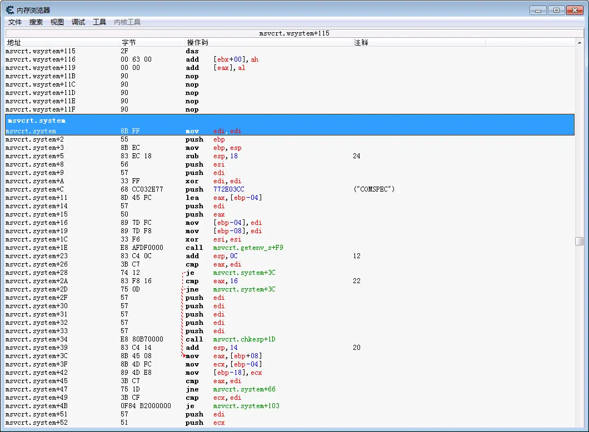Select row msvcrt.system+47 jne system+66
The width and height of the screenshot is (589, 432).
point(289,390)
